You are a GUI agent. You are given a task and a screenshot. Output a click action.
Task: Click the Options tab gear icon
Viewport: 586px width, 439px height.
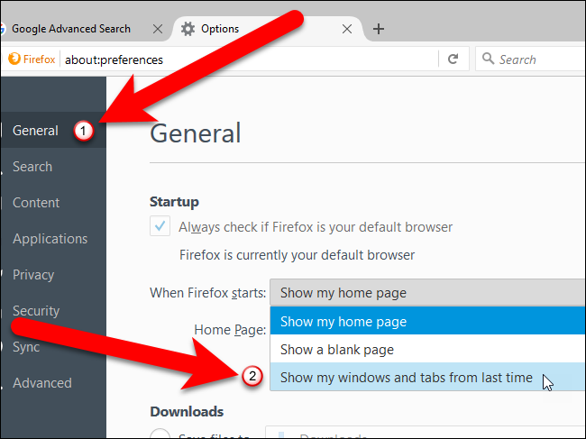click(x=188, y=29)
